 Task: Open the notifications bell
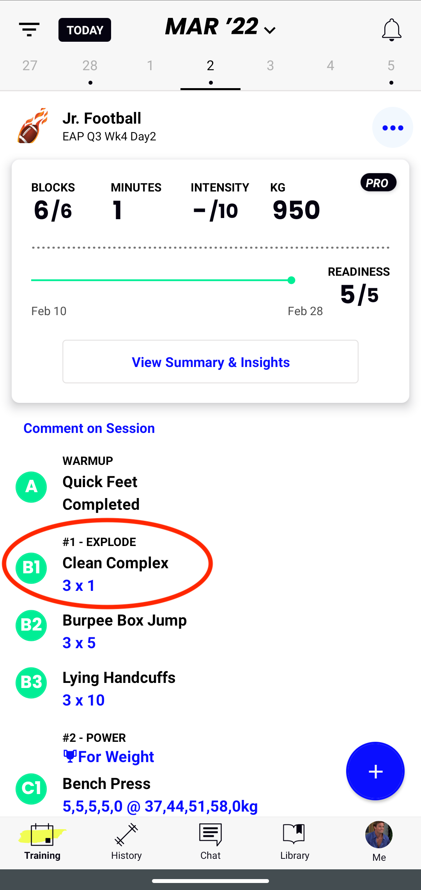click(x=391, y=30)
